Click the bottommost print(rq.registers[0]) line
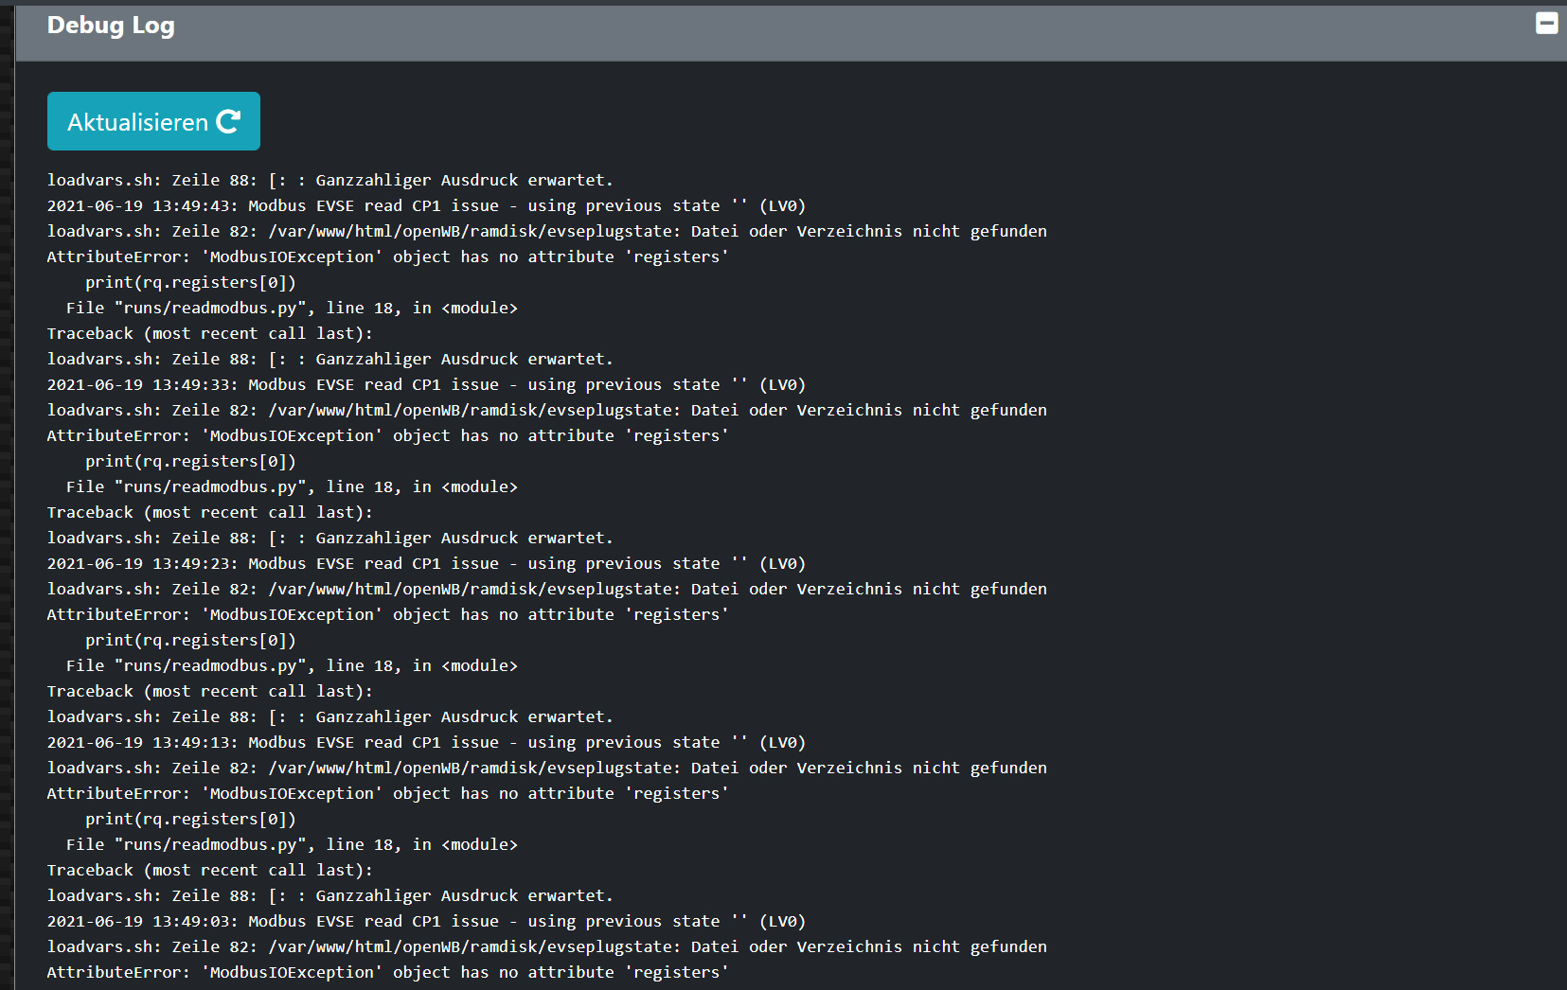The width and height of the screenshot is (1567, 990). [x=190, y=819]
